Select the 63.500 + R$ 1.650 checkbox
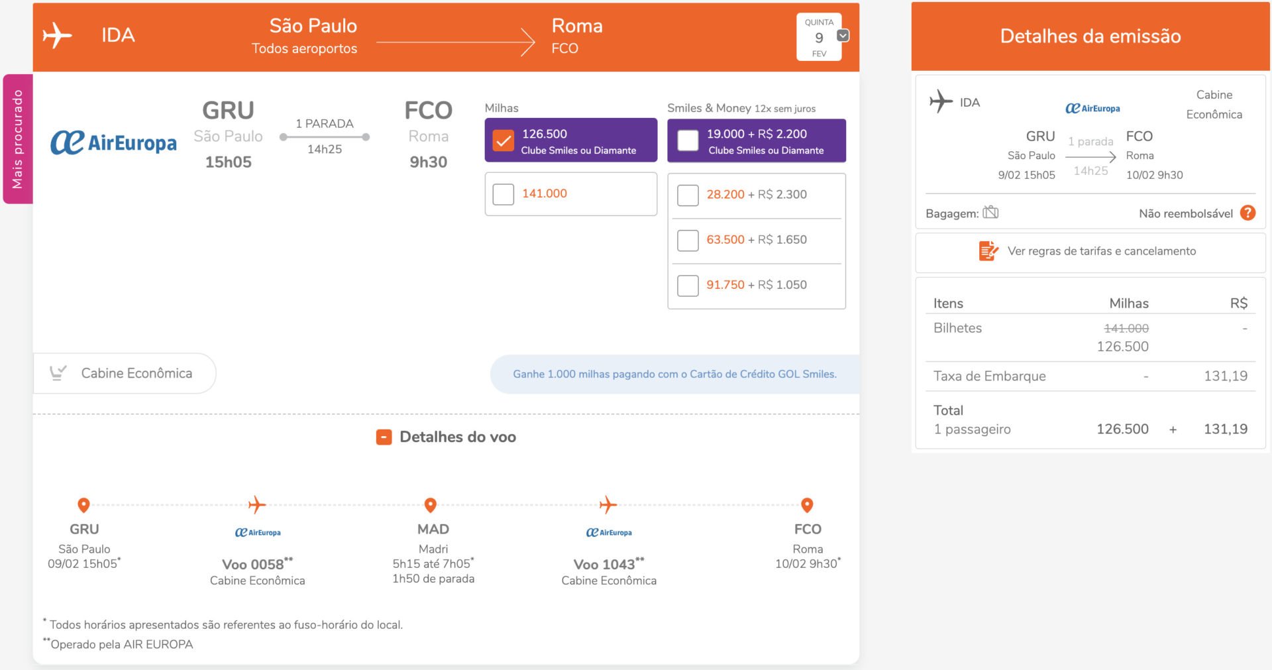The width and height of the screenshot is (1272, 670). point(688,240)
